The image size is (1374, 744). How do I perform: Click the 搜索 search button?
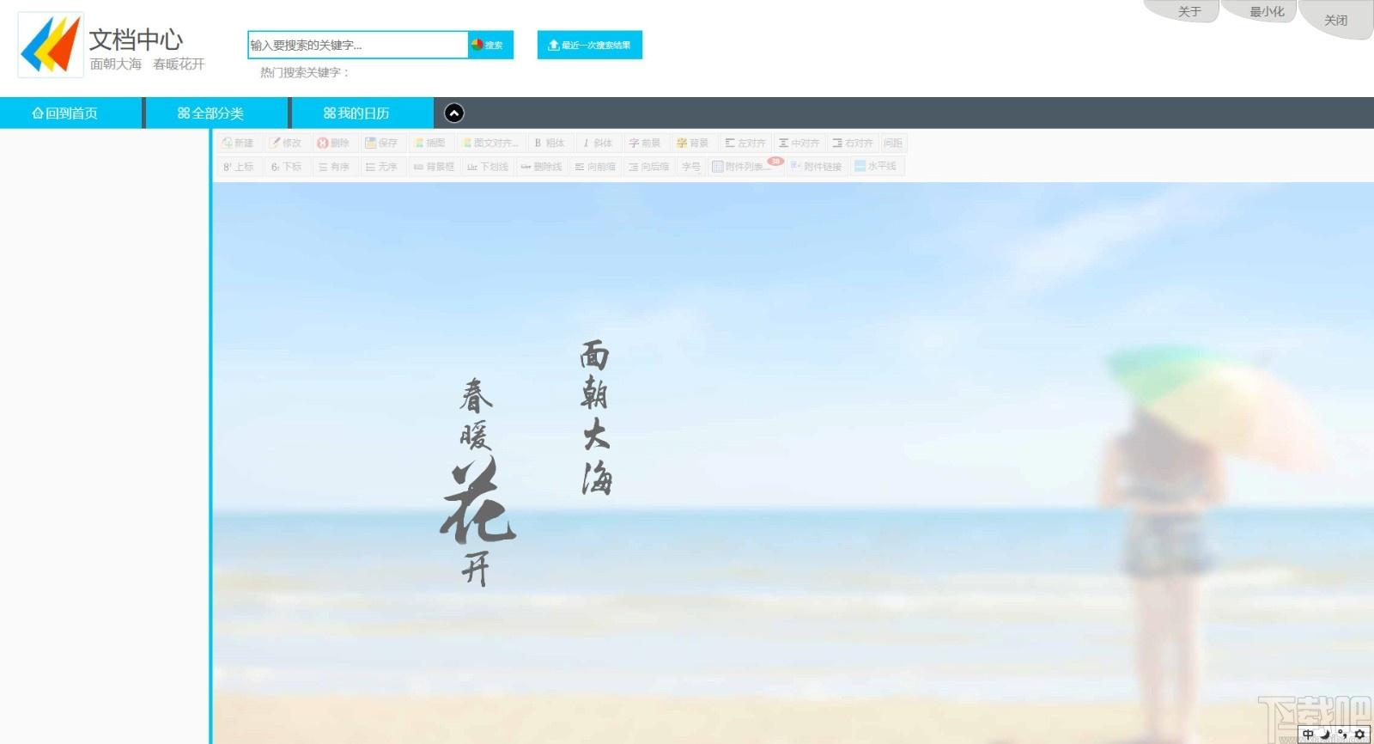pos(490,45)
